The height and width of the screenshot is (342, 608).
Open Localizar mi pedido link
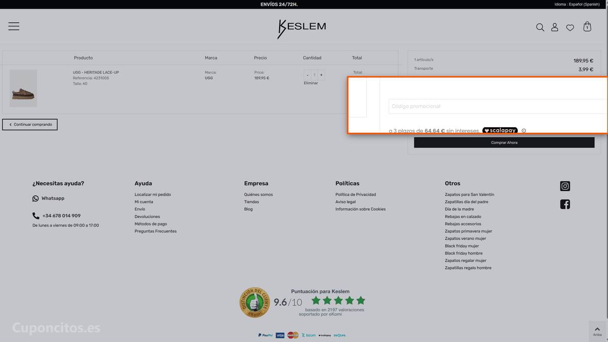[x=153, y=195]
